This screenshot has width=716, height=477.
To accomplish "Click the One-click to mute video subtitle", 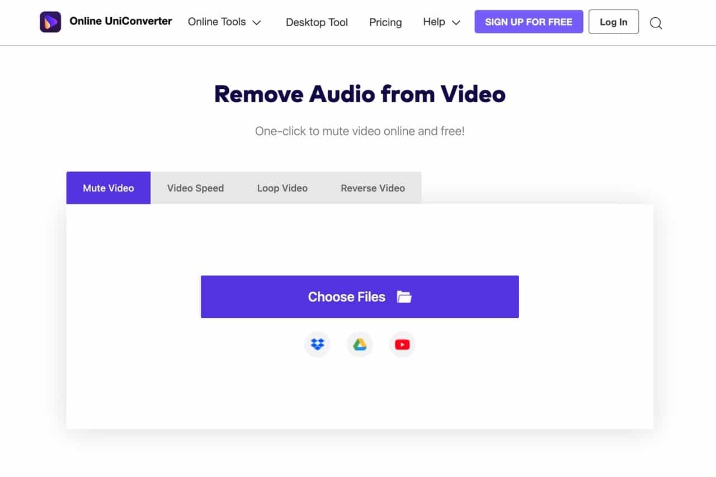I will tap(360, 131).
